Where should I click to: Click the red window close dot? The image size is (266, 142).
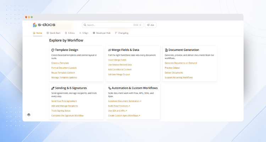(x=26, y=17)
